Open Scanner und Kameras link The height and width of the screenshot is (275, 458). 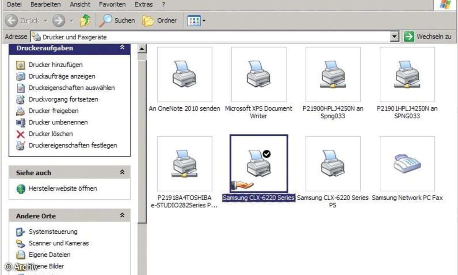pos(59,243)
